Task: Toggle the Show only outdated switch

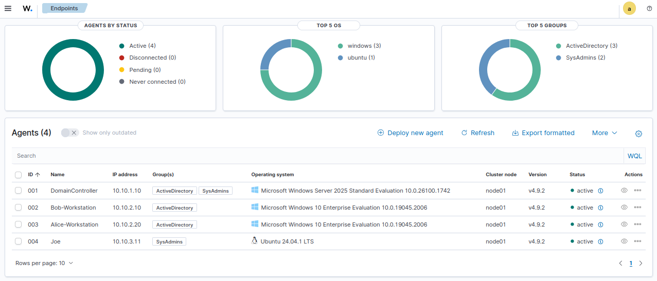Action: click(x=69, y=133)
